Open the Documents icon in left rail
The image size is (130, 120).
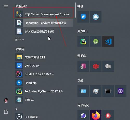tap(6, 112)
